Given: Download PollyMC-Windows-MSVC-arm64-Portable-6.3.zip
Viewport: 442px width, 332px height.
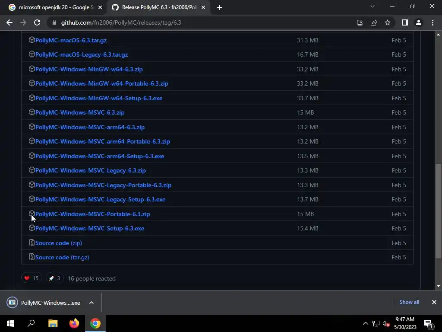Looking at the screenshot, I should tap(103, 141).
